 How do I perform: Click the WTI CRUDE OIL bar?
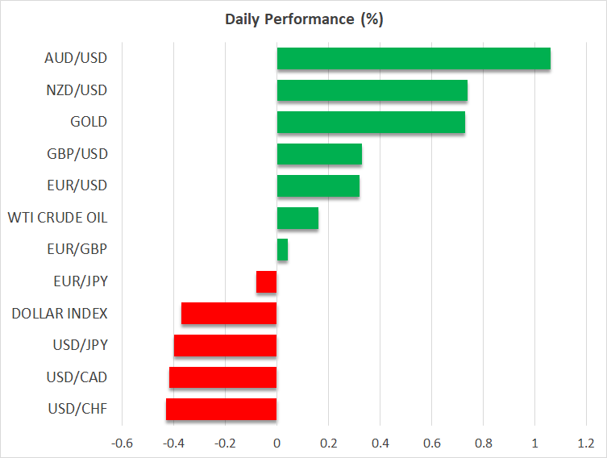(297, 218)
